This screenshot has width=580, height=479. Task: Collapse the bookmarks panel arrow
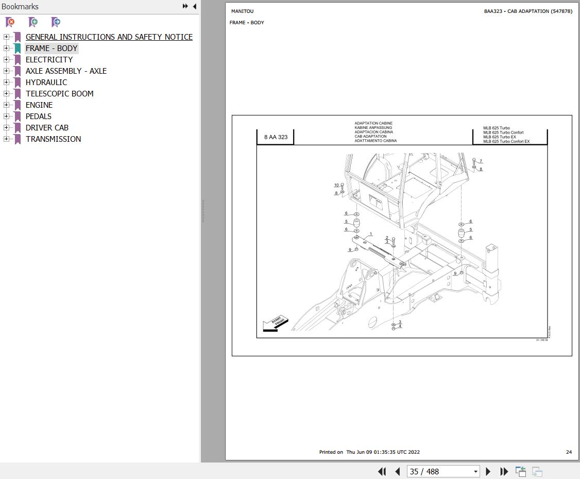pyautogui.click(x=195, y=6)
